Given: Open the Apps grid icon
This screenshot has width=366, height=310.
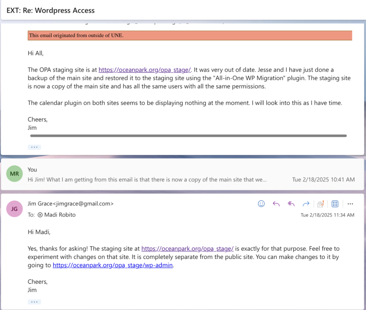Looking at the screenshot, I should pyautogui.click(x=335, y=204).
